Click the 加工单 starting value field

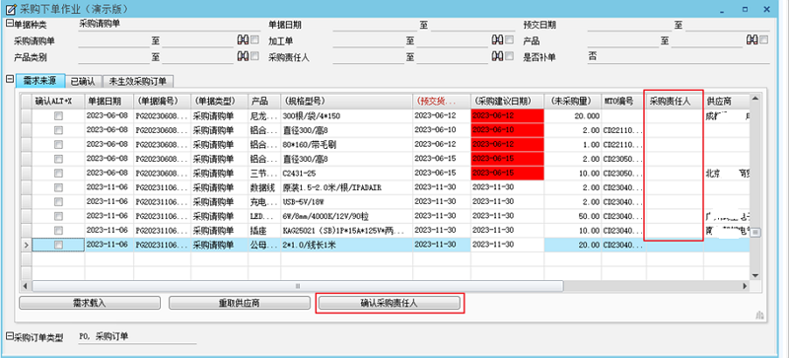pos(369,40)
